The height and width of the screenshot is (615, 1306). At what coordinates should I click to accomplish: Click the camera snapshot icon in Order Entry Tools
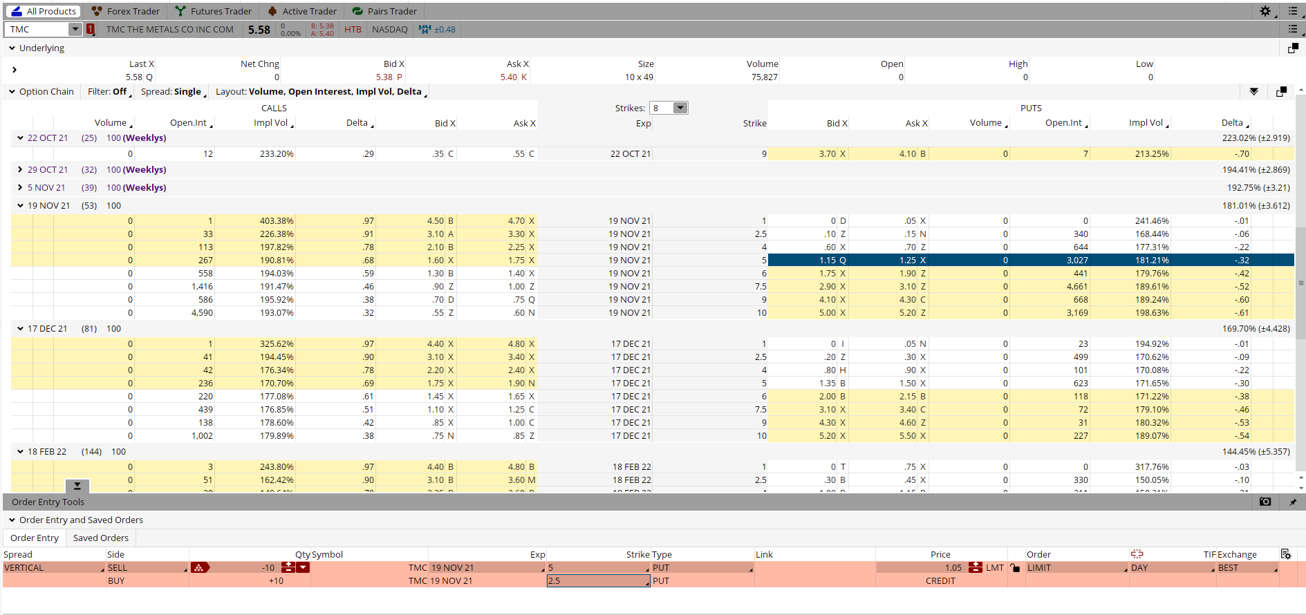click(x=1265, y=502)
